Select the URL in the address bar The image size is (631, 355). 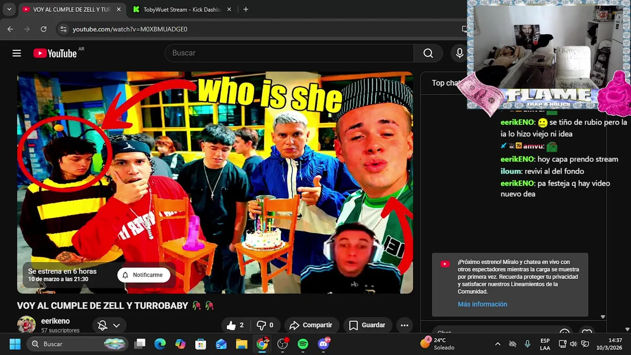(x=130, y=29)
